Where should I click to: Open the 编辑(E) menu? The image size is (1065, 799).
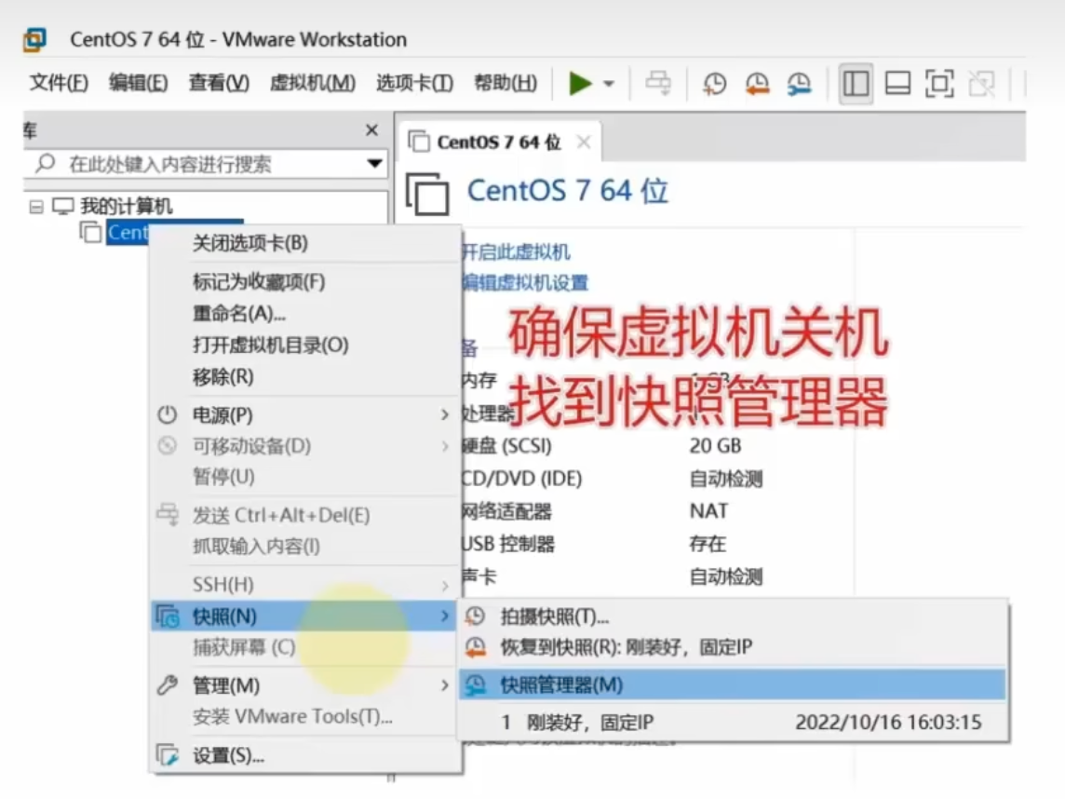pyautogui.click(x=138, y=83)
